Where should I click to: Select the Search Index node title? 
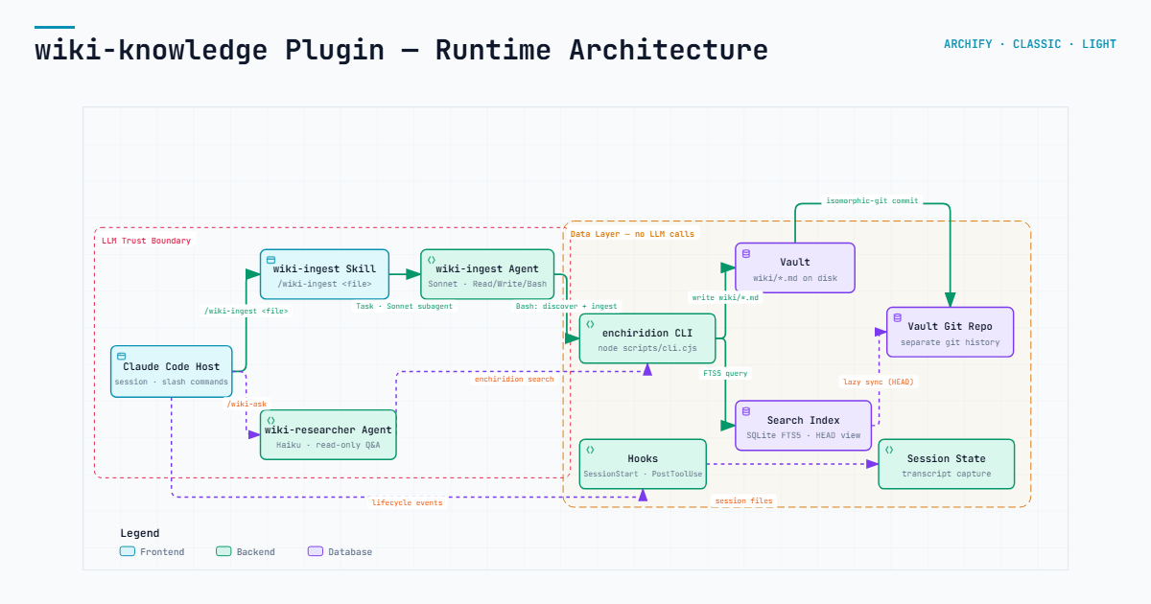pyautogui.click(x=803, y=421)
